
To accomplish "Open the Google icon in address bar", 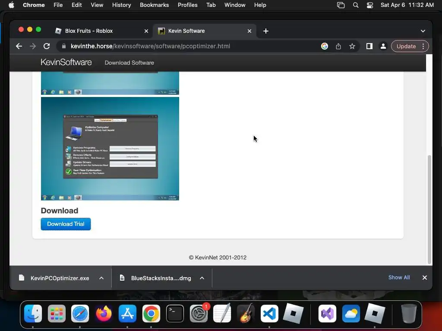I will tap(325, 46).
